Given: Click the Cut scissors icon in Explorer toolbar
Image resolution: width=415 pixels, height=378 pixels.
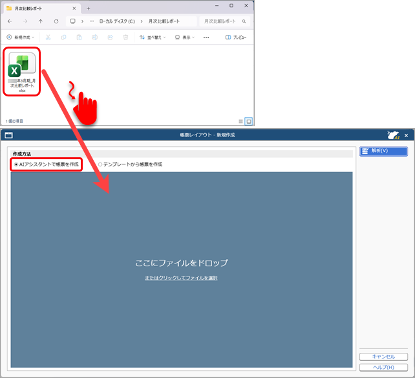Looking at the screenshot, I should click(48, 38).
